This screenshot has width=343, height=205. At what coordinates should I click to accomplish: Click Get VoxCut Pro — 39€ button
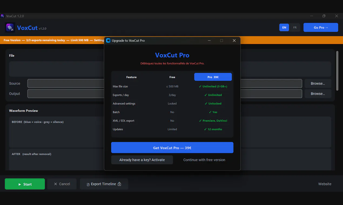pos(172,148)
